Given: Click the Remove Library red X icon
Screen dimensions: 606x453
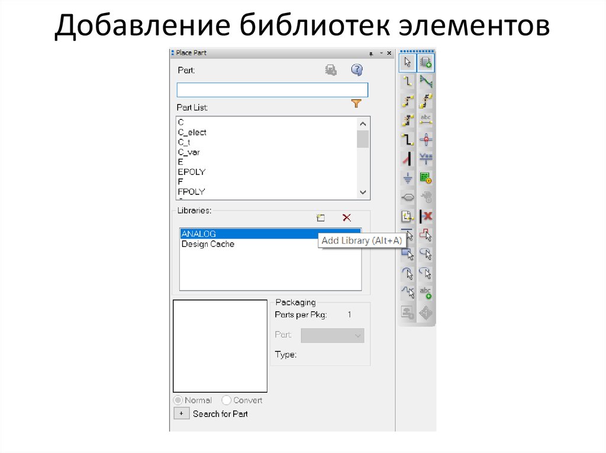Looking at the screenshot, I should coord(346,217).
